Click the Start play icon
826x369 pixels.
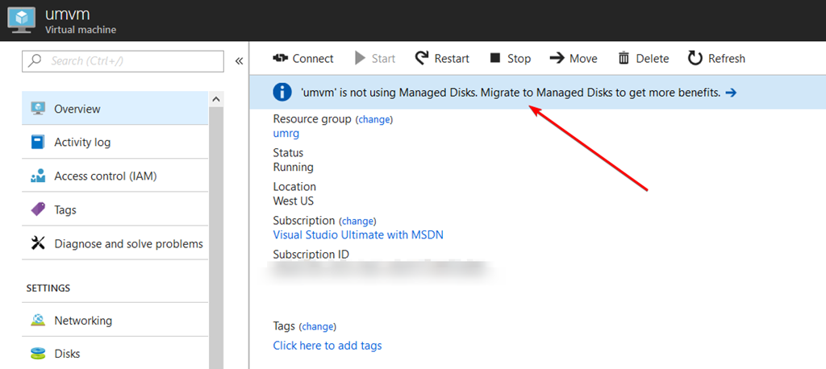coord(361,58)
